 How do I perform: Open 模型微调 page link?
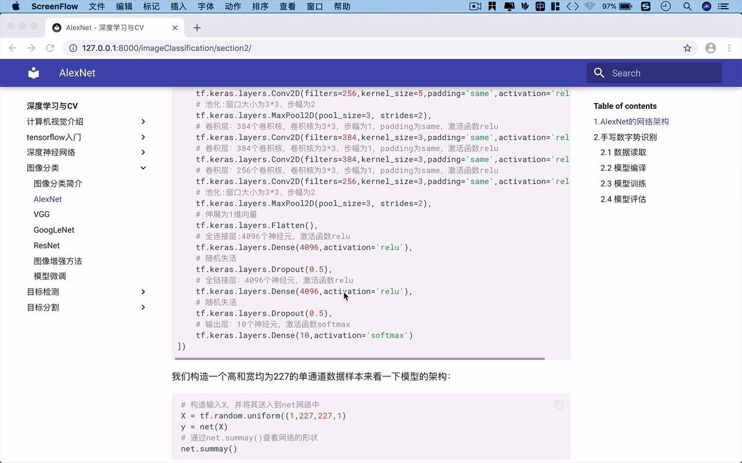click(50, 276)
